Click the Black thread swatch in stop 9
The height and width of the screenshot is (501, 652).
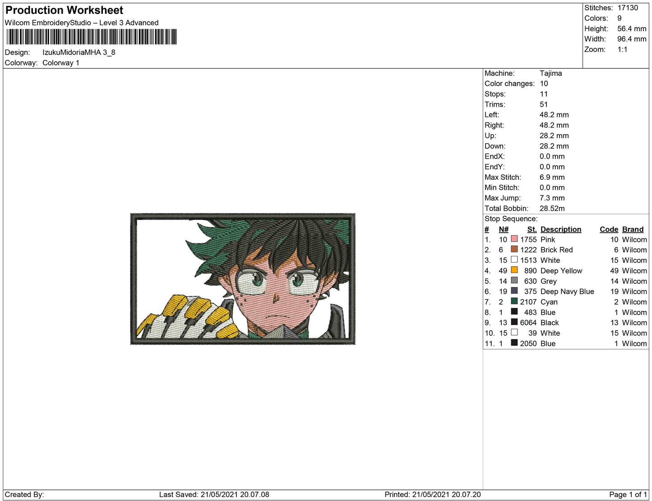point(514,322)
